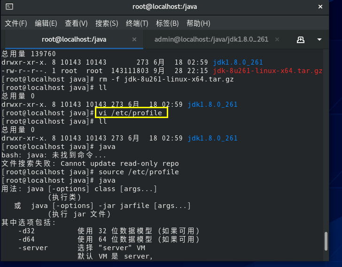Click the 'rm -f jdk-8u261-linux-x64.tar.gz' command
Image resolution: width=342 pixels, height=267 pixels.
(166, 79)
